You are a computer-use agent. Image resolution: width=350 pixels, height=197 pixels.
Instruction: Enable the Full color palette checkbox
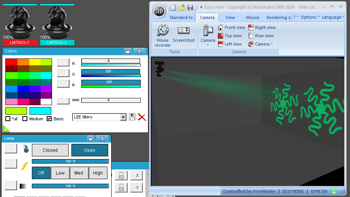click(8, 119)
